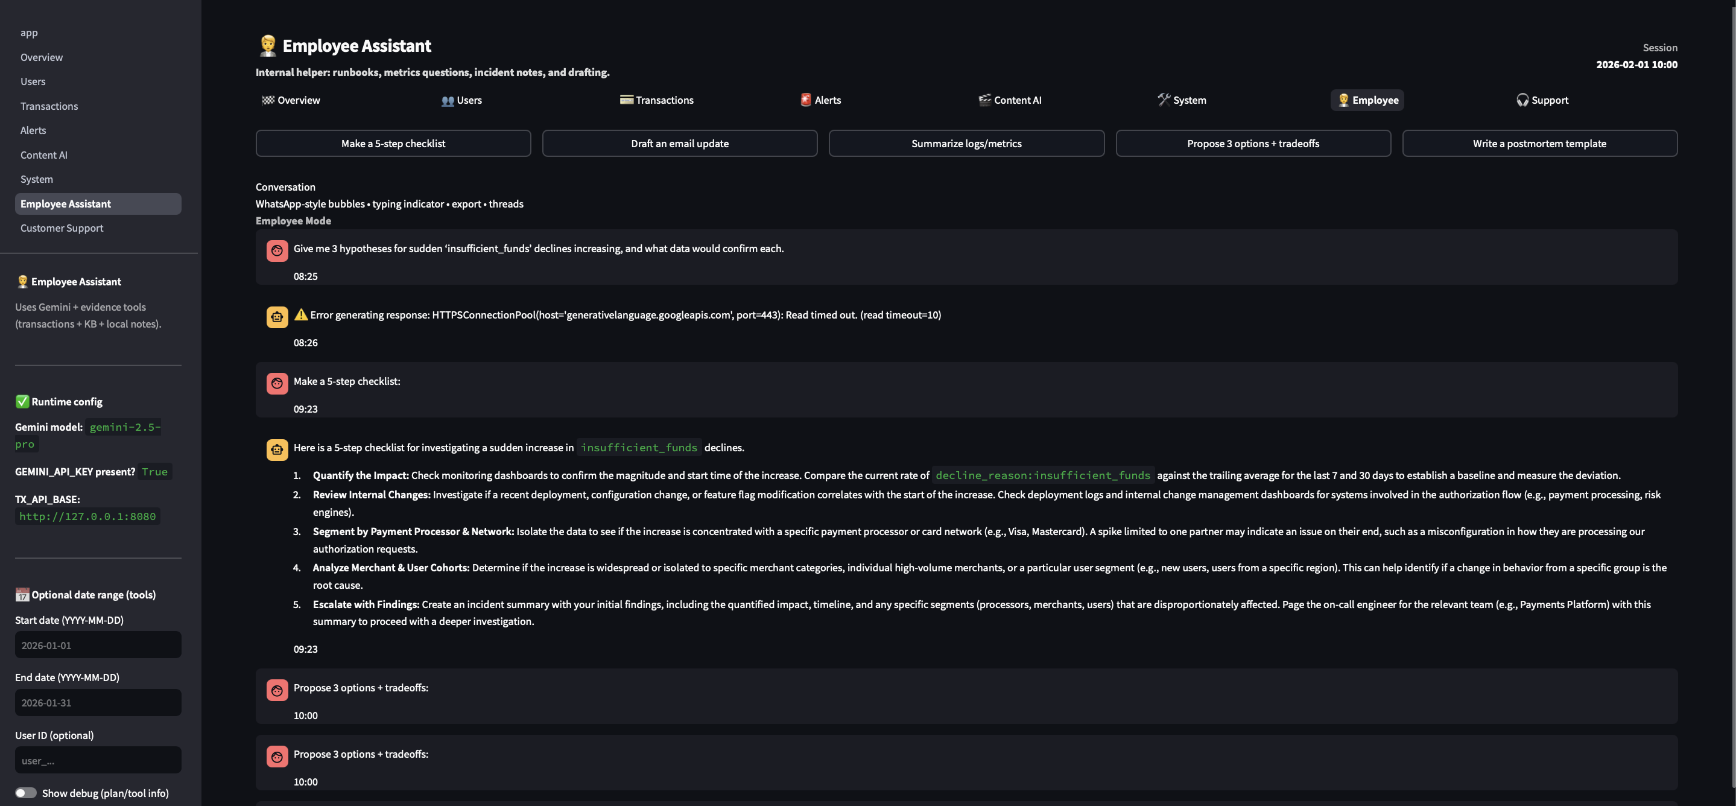Click the user avatar beside 'Make a 5-step checklist:'
The width and height of the screenshot is (1736, 806).
coord(277,384)
